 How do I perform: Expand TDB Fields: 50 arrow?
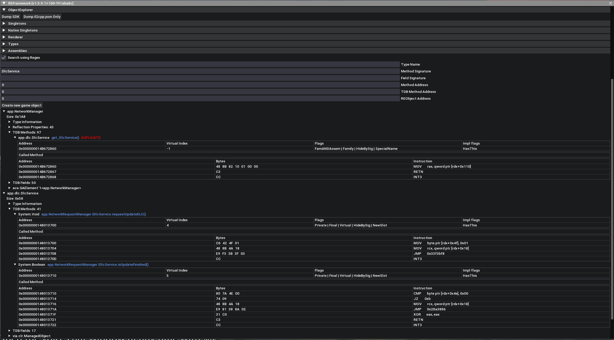(9, 183)
